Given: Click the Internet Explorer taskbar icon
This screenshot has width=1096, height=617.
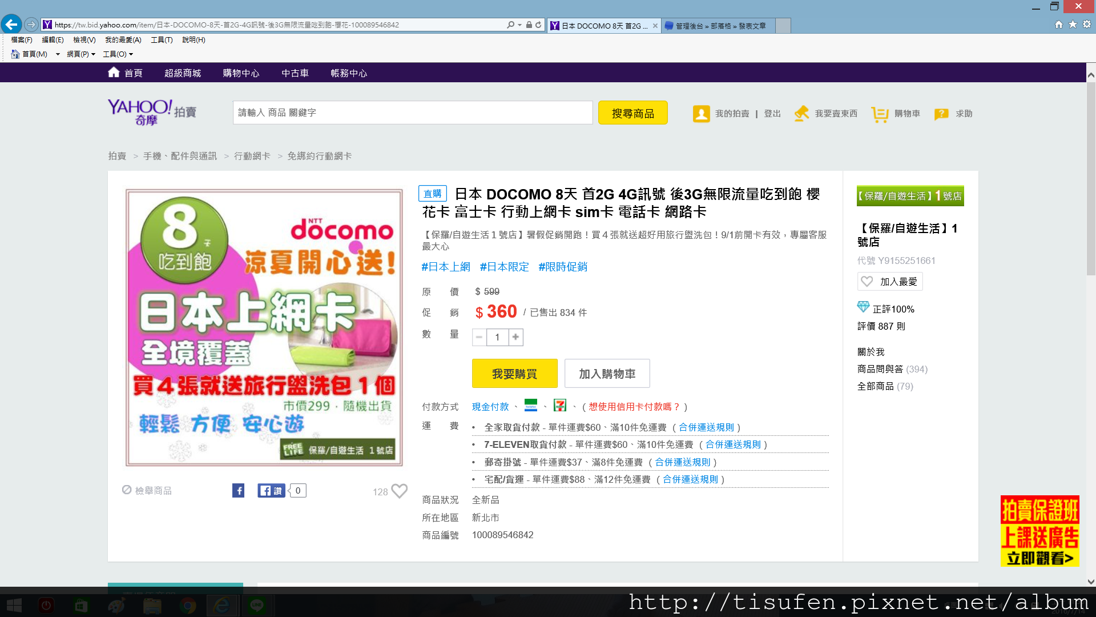Looking at the screenshot, I should (221, 606).
